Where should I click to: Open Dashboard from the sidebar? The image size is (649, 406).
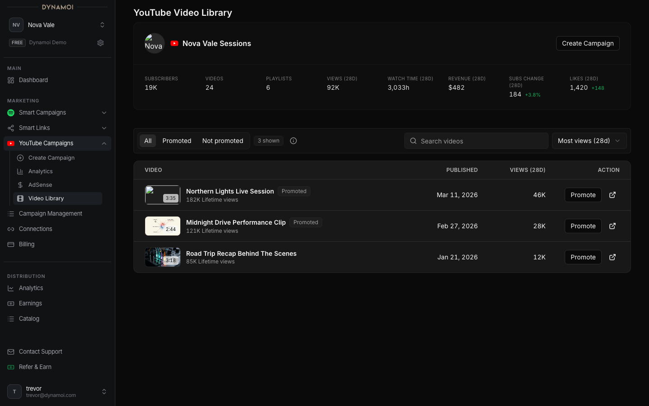point(57,80)
